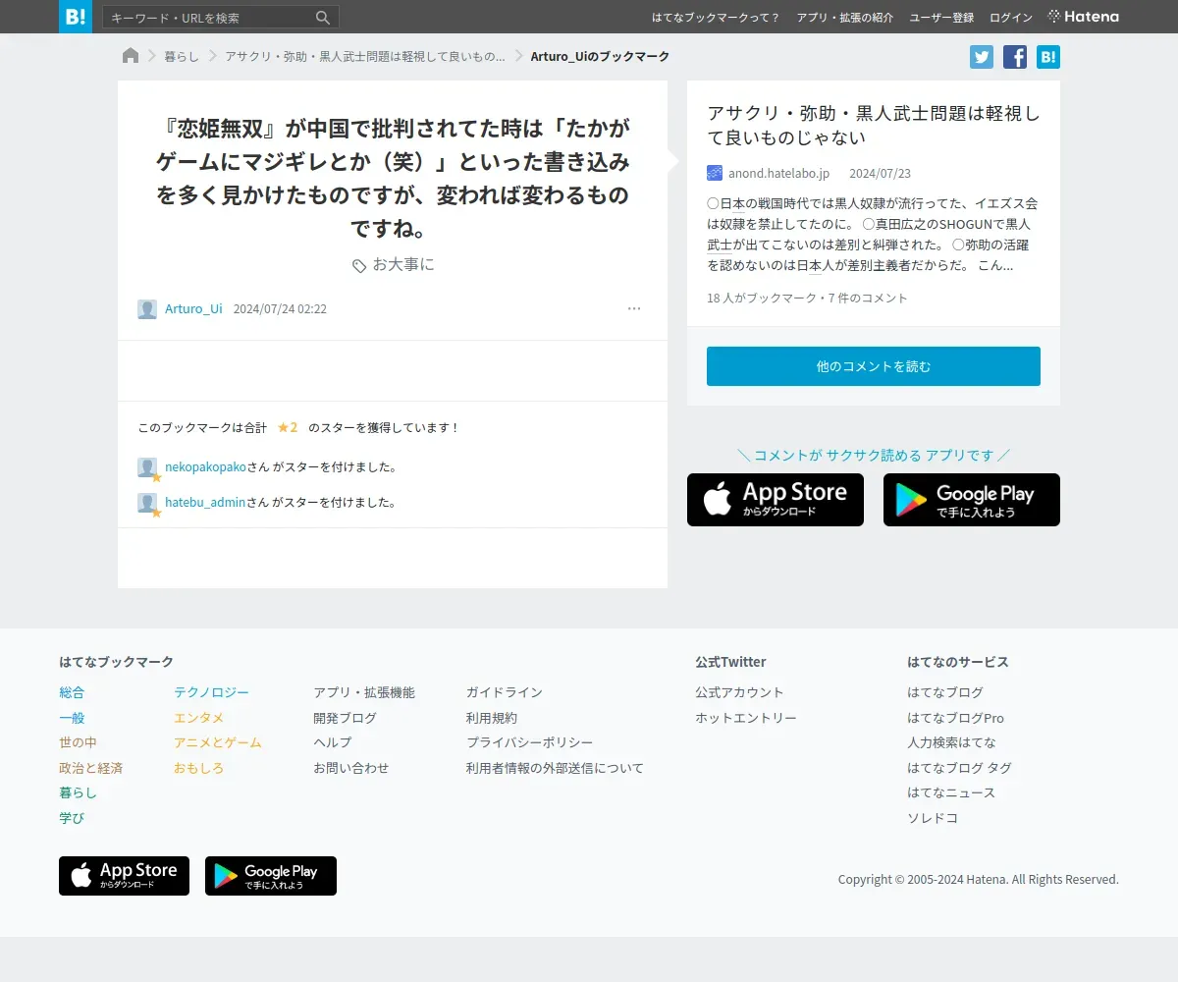The image size is (1178, 982).
Task: Open the App Store badge under アプリです
Action: coord(776,500)
